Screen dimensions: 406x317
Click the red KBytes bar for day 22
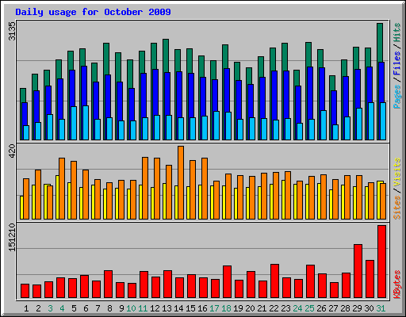tap(274, 281)
